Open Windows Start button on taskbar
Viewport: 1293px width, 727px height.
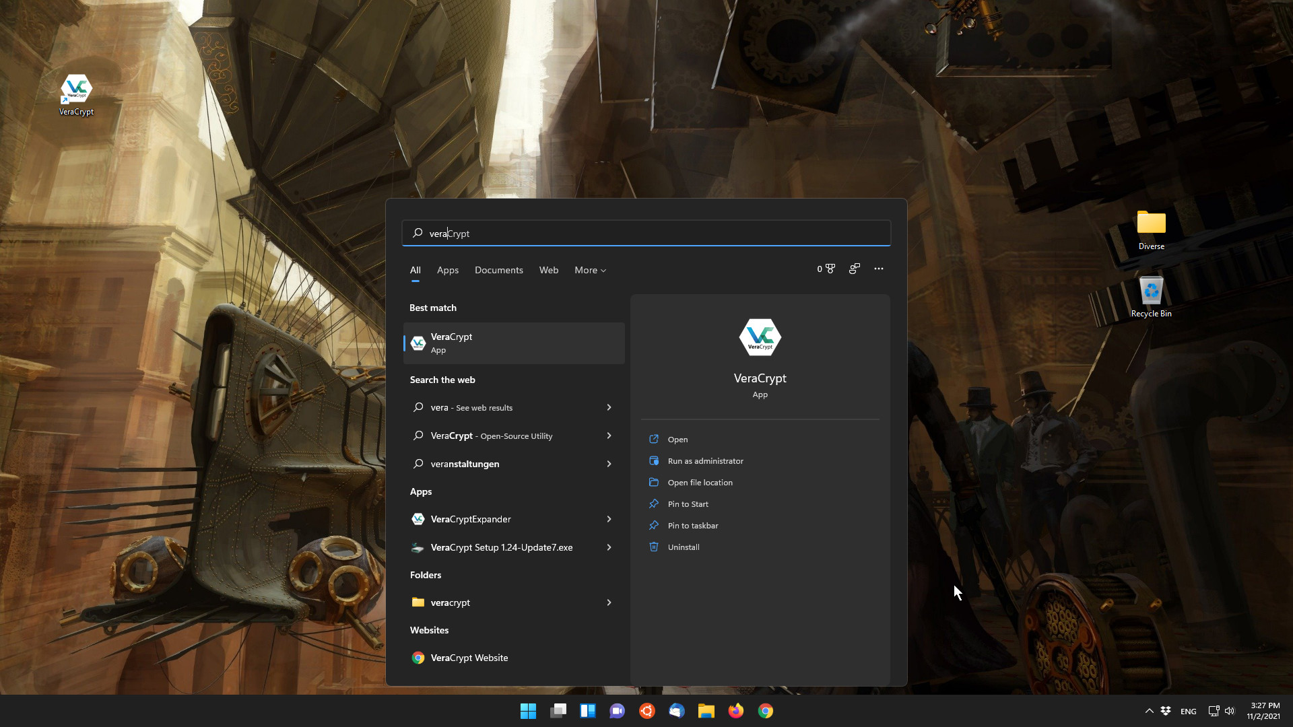[528, 711]
